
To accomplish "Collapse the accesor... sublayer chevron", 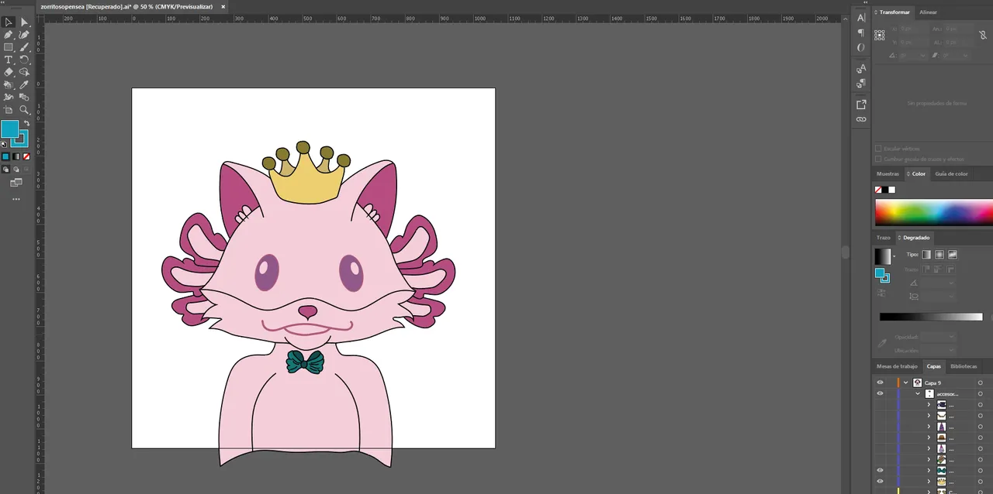I will click(x=918, y=393).
